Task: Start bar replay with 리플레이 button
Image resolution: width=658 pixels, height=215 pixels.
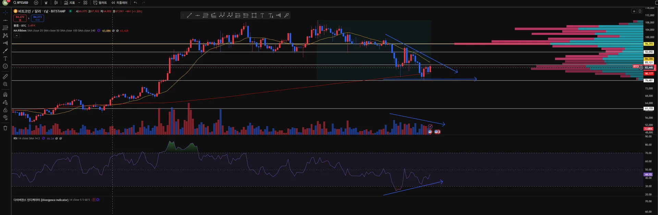Action: point(119,3)
